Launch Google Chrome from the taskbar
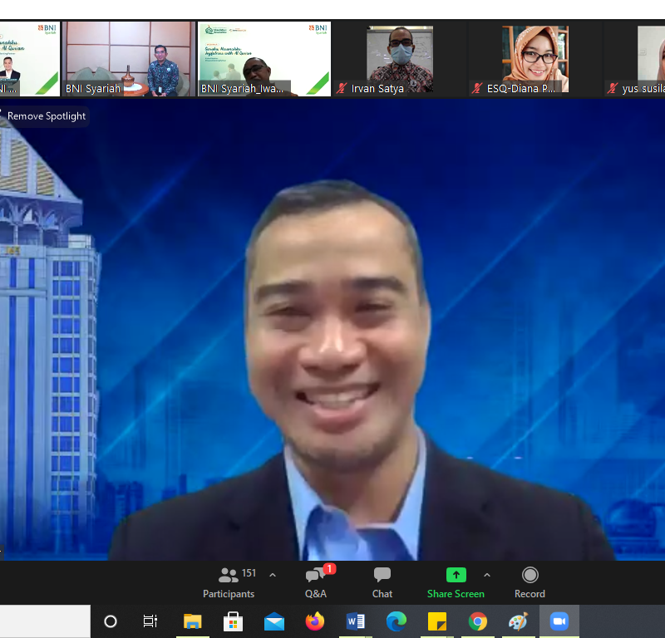This screenshot has width=665, height=638. pos(478,621)
